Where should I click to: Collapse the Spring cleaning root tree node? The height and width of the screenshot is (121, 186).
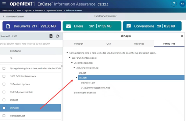pos(67,53)
